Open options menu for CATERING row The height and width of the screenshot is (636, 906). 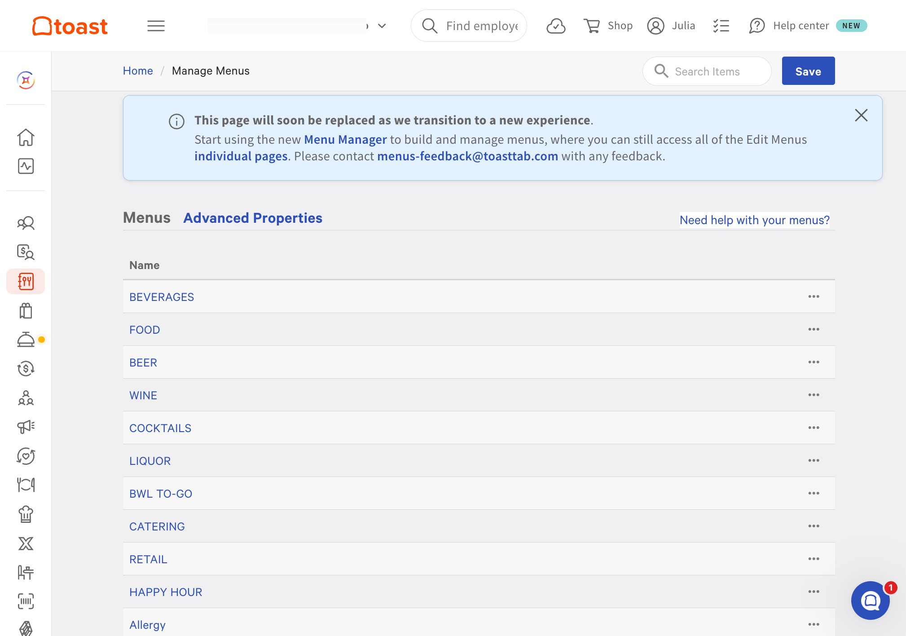(814, 526)
